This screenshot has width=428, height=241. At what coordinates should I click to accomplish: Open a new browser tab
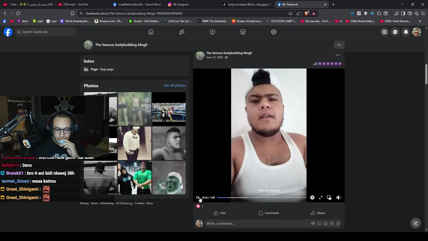pyautogui.click(x=333, y=4)
